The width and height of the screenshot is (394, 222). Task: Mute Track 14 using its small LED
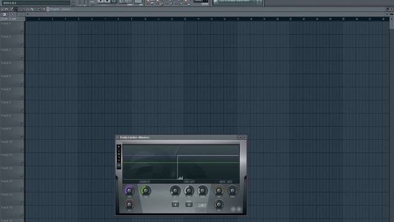coord(22,203)
